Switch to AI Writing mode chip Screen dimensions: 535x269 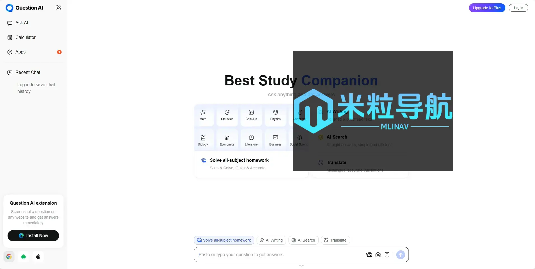pos(271,240)
